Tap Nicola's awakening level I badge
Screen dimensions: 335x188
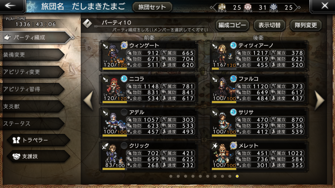pos(124,79)
